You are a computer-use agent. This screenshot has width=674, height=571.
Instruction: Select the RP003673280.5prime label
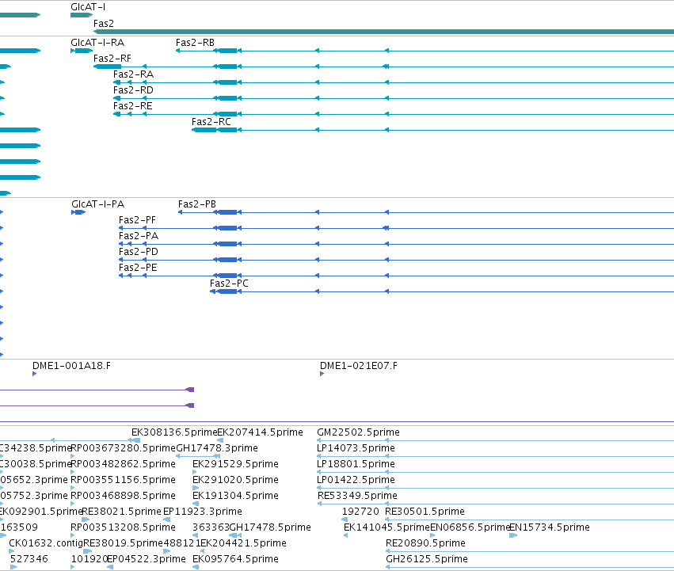(x=124, y=448)
